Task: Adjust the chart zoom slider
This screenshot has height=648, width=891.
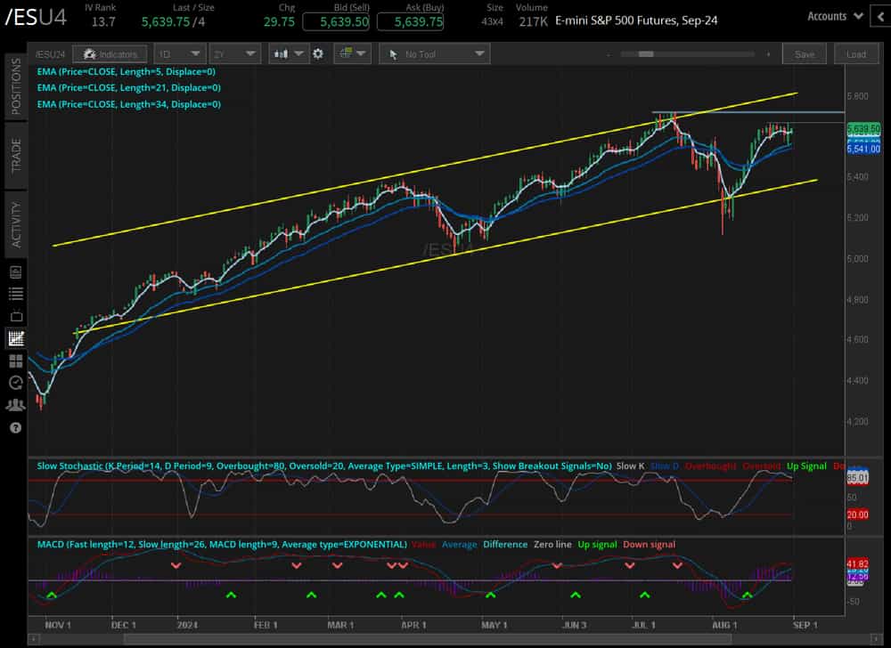Action: coord(646,53)
